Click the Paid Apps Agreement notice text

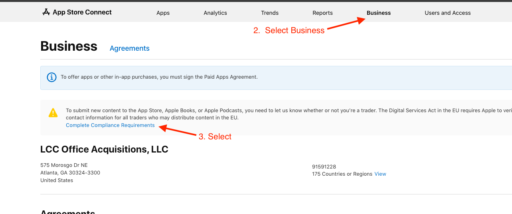(x=159, y=77)
